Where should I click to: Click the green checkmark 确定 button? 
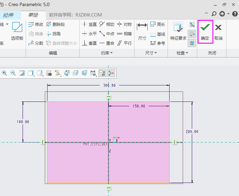(x=205, y=31)
